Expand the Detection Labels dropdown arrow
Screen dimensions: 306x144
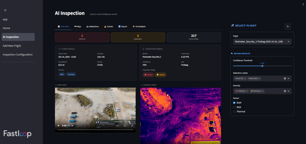pos(288,79)
